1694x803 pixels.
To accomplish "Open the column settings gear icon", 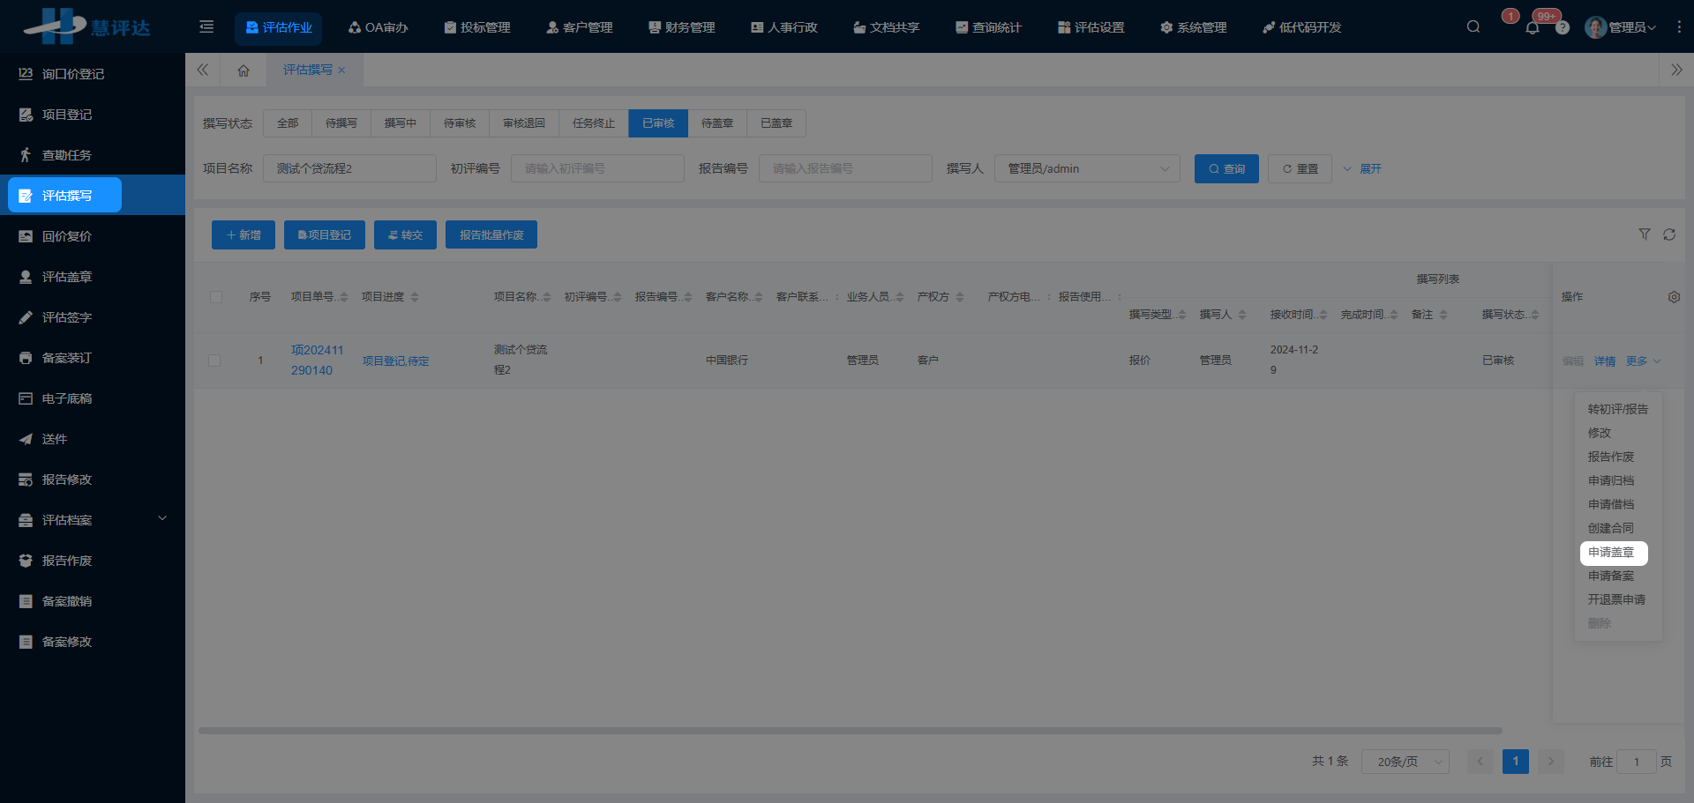I will tap(1674, 297).
